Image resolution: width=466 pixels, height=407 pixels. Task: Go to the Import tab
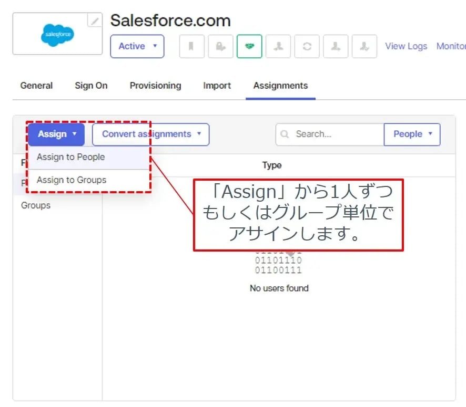217,86
